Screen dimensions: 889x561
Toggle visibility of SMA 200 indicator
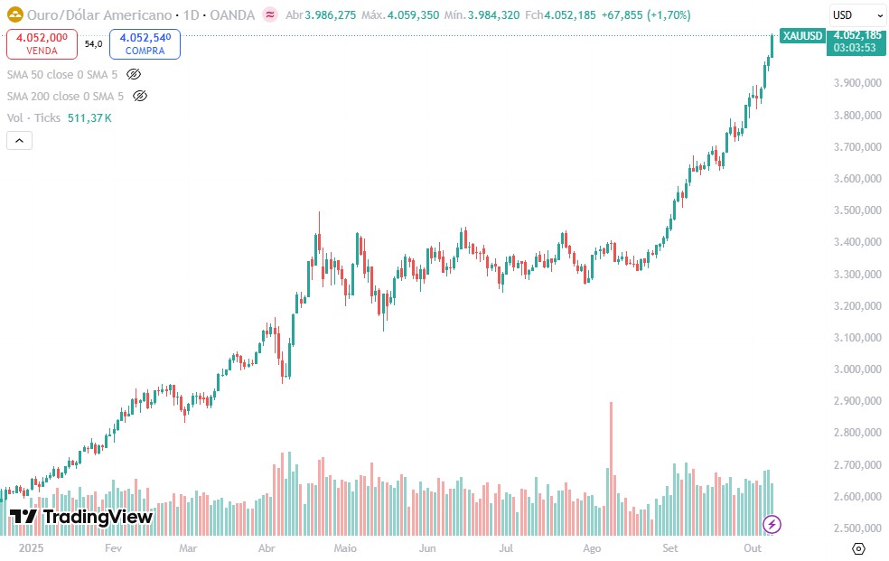(x=139, y=96)
